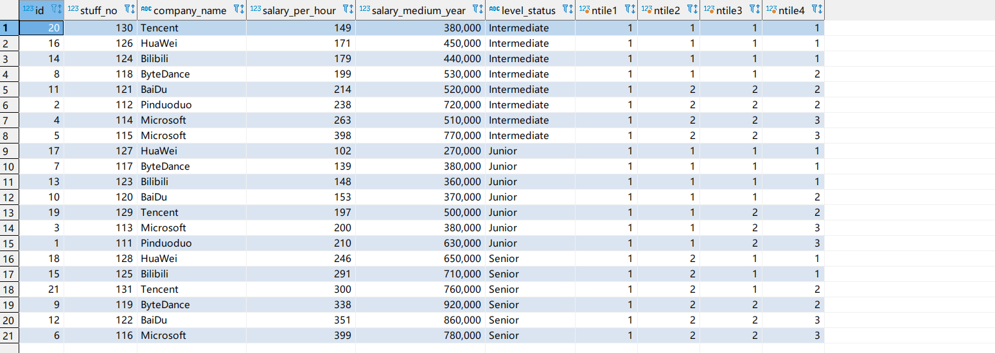Click salary_medium_year cell showing 440,000
This screenshot has height=353, width=995.
[420, 58]
